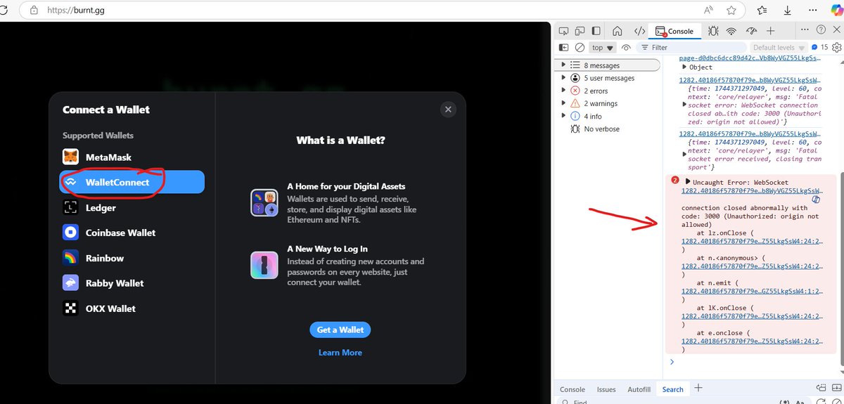Switch to the Console tab in DevTools toolbar
The height and width of the screenshot is (404, 844).
click(674, 31)
